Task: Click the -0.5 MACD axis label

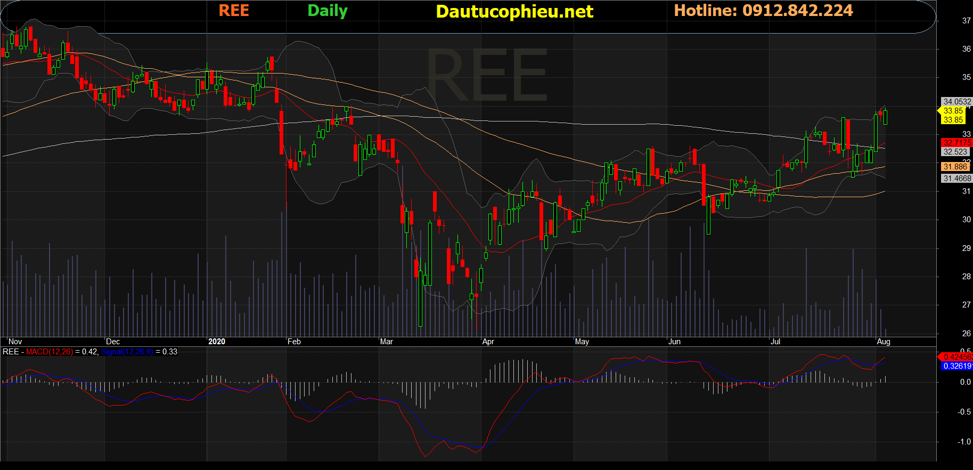Action: (x=964, y=412)
